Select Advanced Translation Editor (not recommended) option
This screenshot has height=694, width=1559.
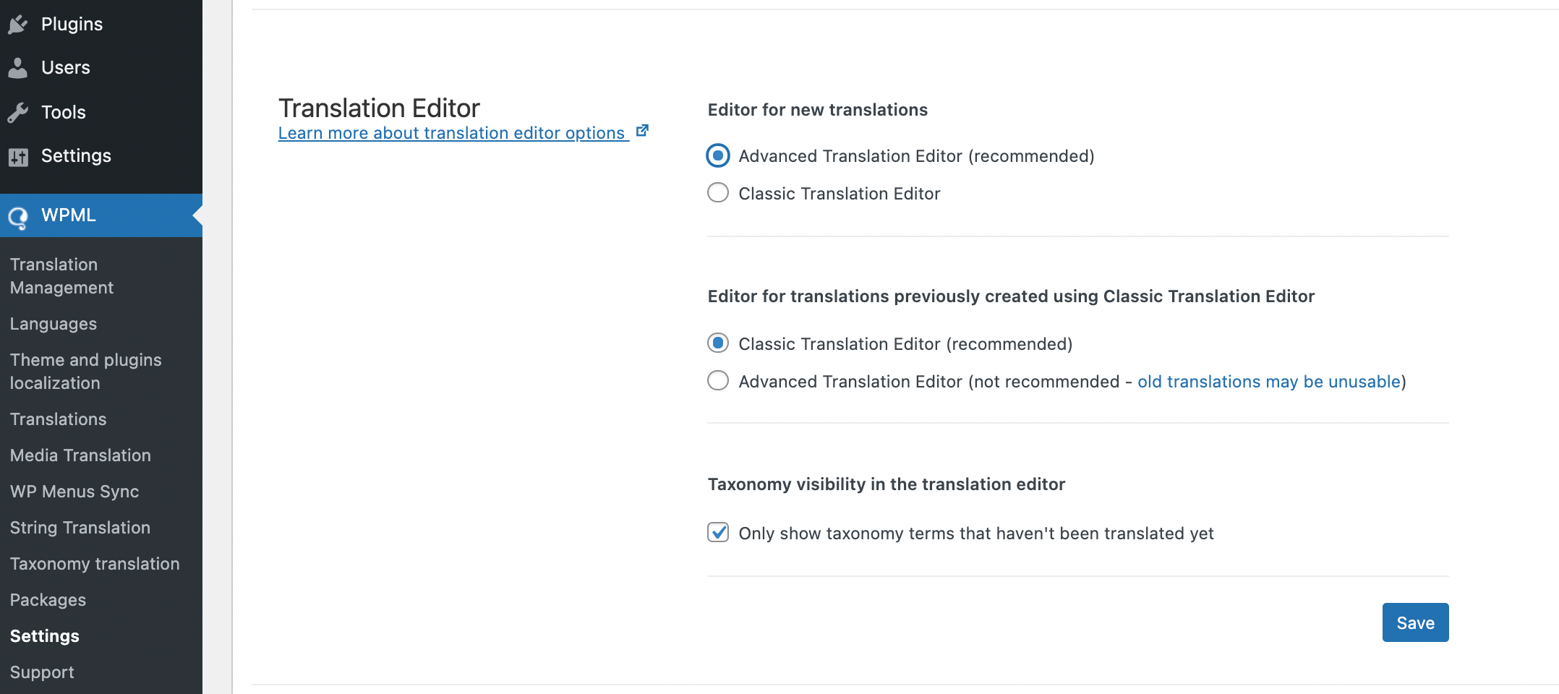[718, 381]
